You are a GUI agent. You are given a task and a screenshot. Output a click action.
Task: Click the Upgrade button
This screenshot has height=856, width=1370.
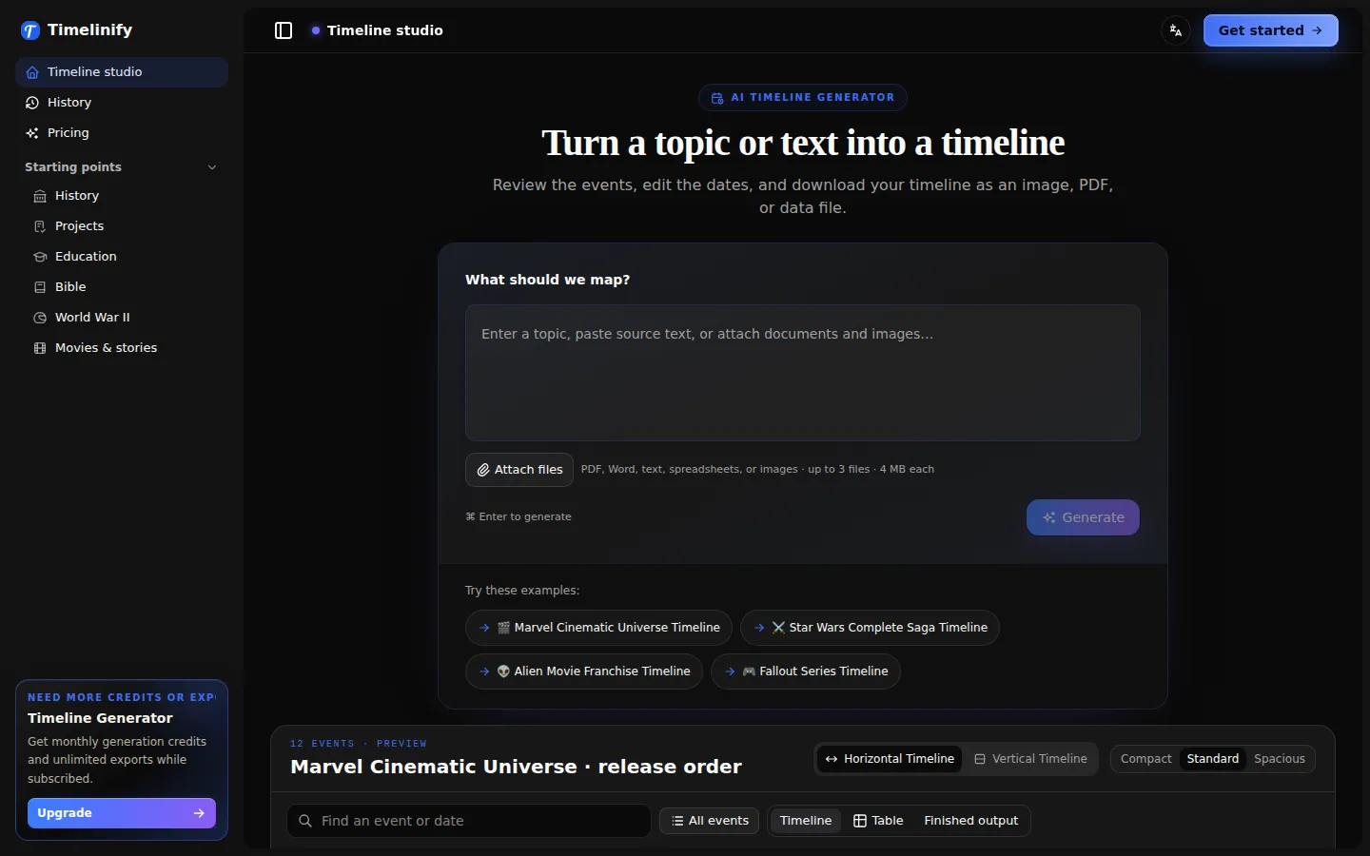click(x=122, y=813)
